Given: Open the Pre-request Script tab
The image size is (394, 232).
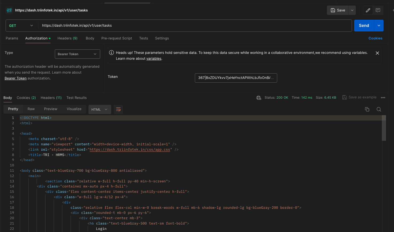Looking at the screenshot, I should coord(117,38).
